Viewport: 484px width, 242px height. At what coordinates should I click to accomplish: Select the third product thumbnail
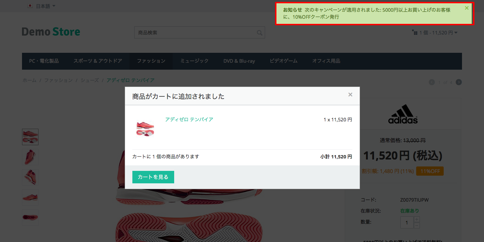click(30, 177)
